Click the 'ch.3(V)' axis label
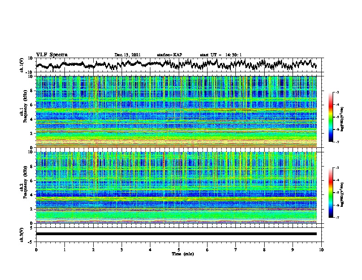Screen dimensions: 362x280 pyautogui.click(x=22, y=235)
